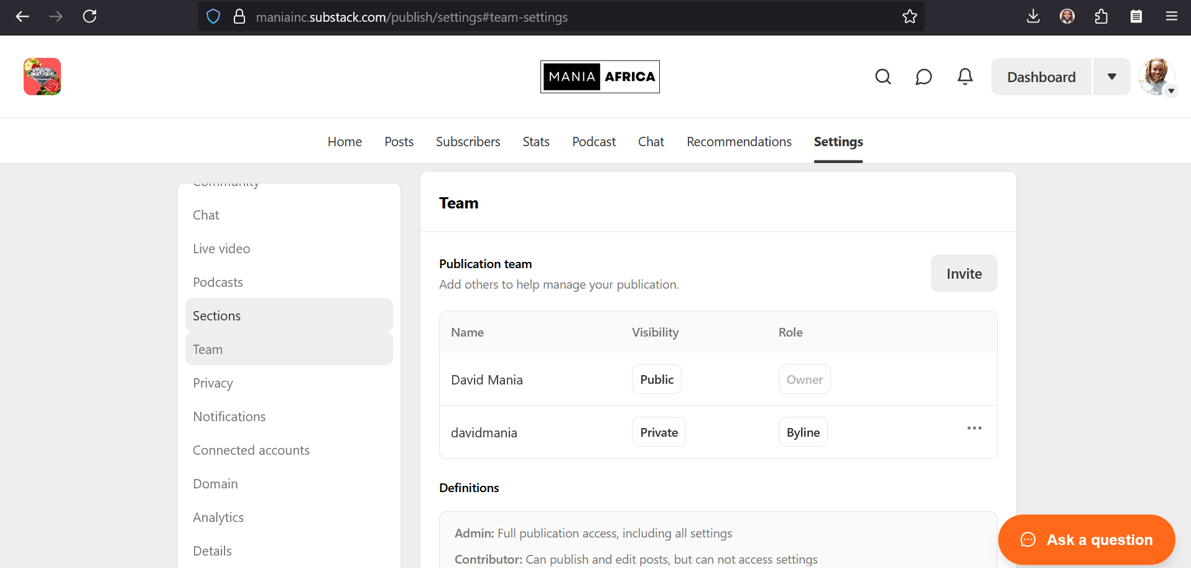
Task: Select Domain in settings sidebar
Action: [x=289, y=484]
